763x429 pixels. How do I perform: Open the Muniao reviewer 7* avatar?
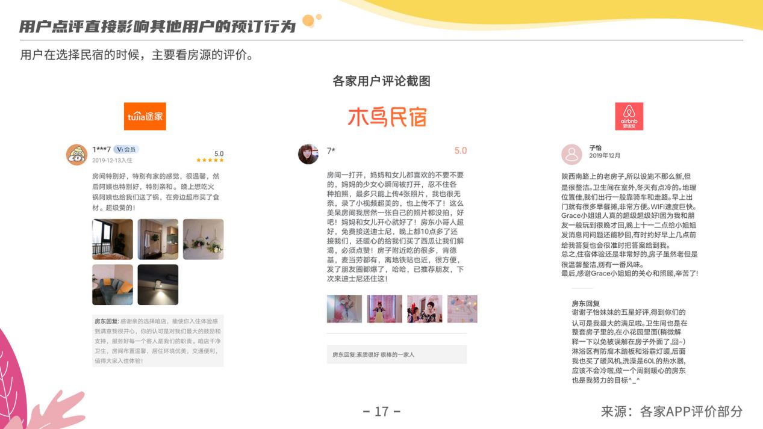(x=308, y=154)
